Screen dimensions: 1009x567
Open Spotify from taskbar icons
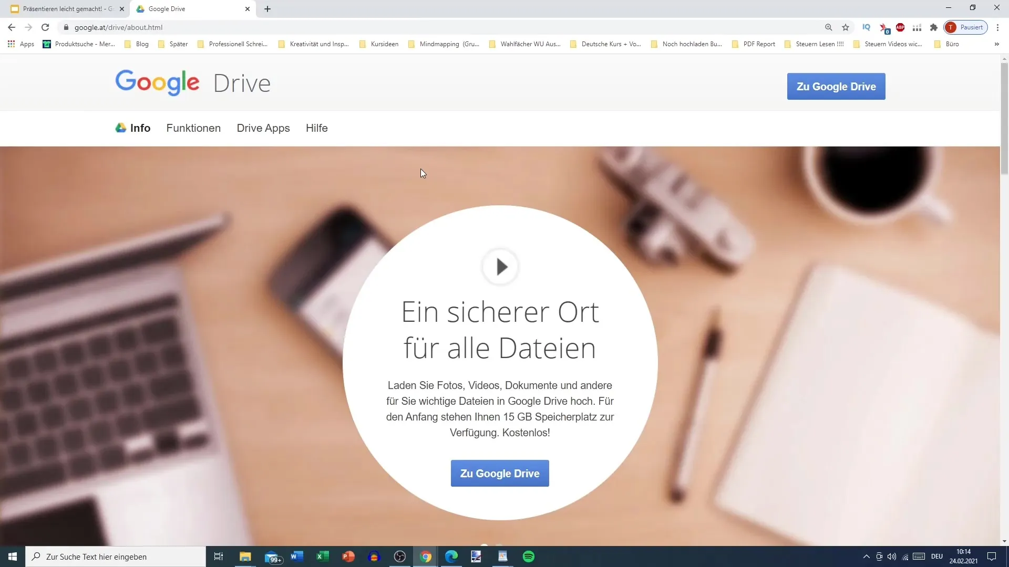(x=529, y=556)
